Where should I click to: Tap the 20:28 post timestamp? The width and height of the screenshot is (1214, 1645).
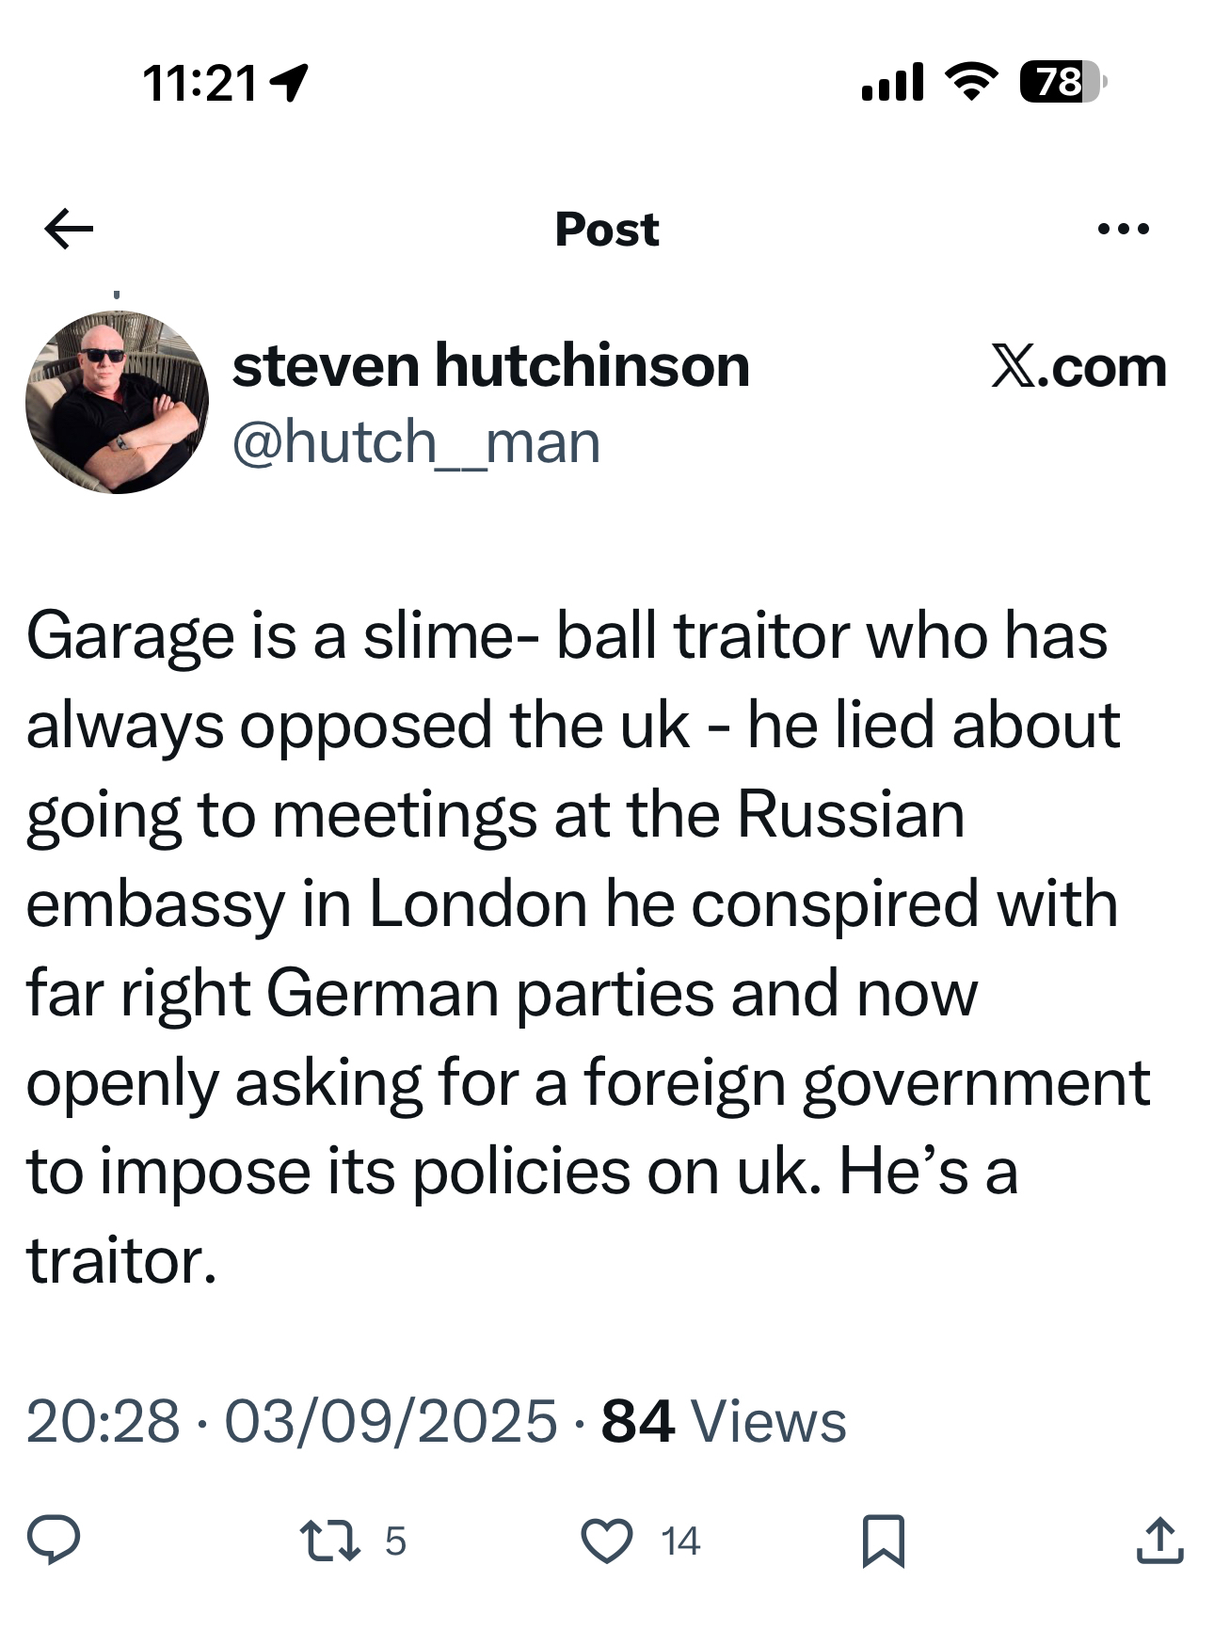[x=103, y=1421]
